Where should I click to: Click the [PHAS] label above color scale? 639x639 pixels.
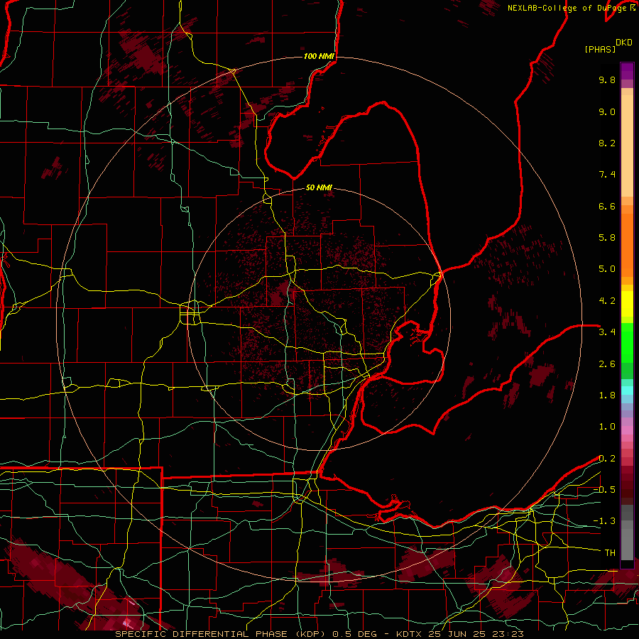[x=600, y=49]
